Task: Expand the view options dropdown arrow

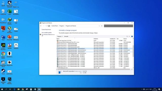Action: 129,36
